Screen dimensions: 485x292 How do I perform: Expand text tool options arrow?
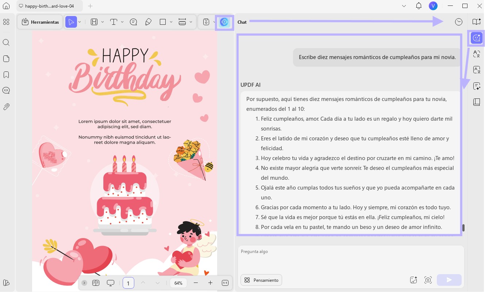pyautogui.click(x=122, y=22)
